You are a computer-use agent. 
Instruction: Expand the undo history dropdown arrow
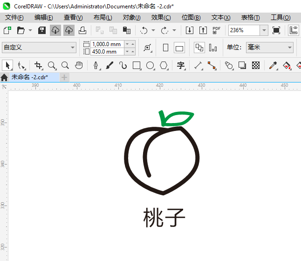point(153,30)
